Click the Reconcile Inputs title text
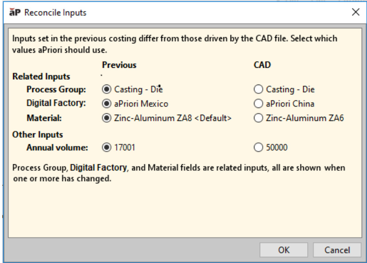The image size is (367, 263). (55, 13)
